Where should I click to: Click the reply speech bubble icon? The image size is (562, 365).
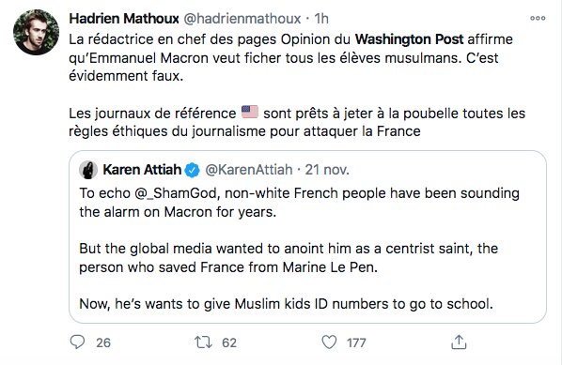77,342
